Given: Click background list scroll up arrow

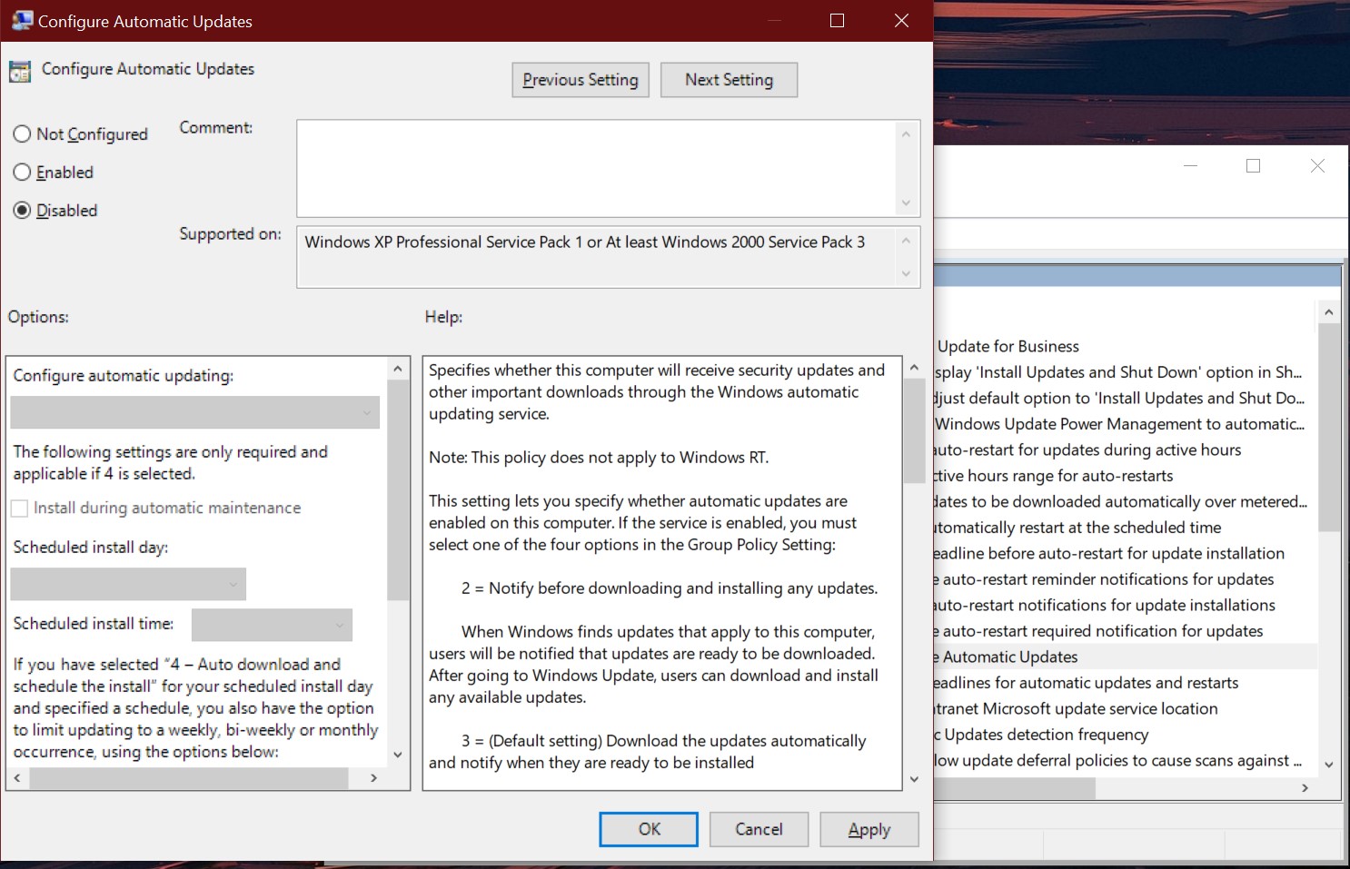Looking at the screenshot, I should [1329, 312].
